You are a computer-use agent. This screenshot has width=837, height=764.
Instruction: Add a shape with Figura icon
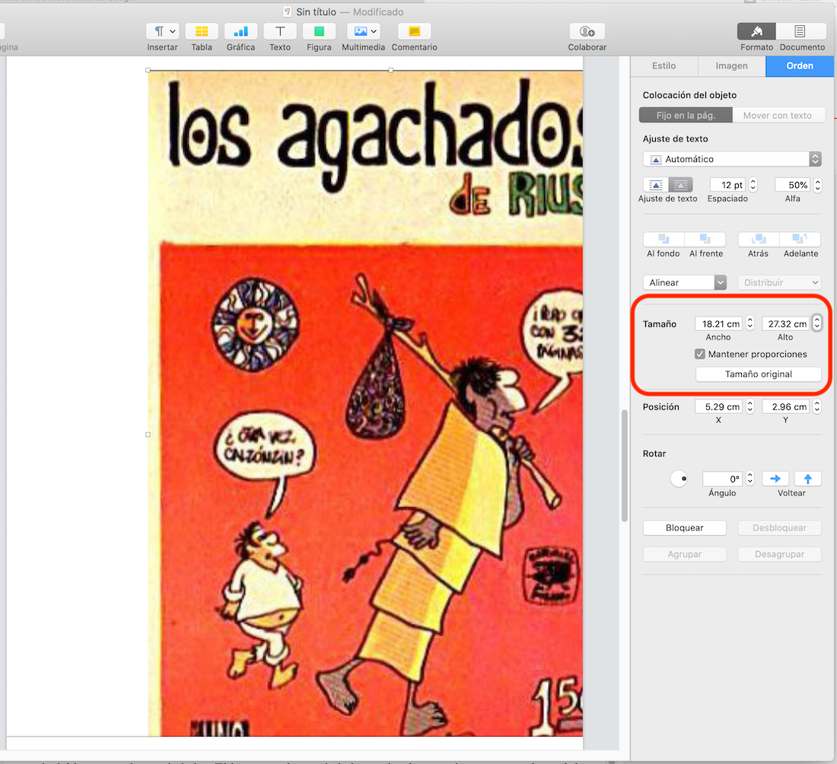319,31
